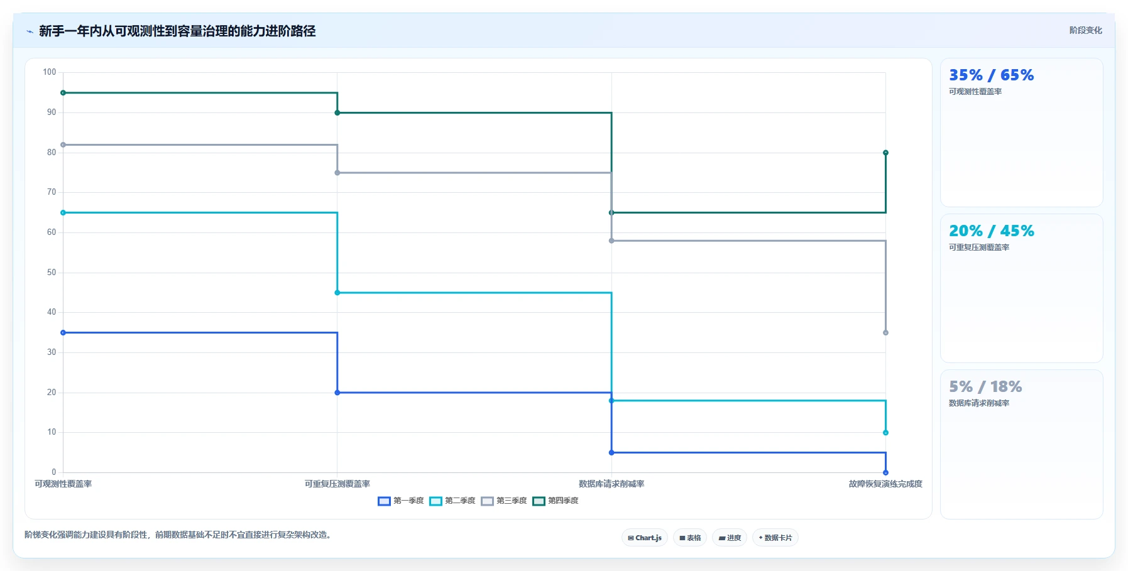
Task: Click the chart title 新手一年内从可观测性到容量治理的能力进阶路径
Action: (x=177, y=31)
